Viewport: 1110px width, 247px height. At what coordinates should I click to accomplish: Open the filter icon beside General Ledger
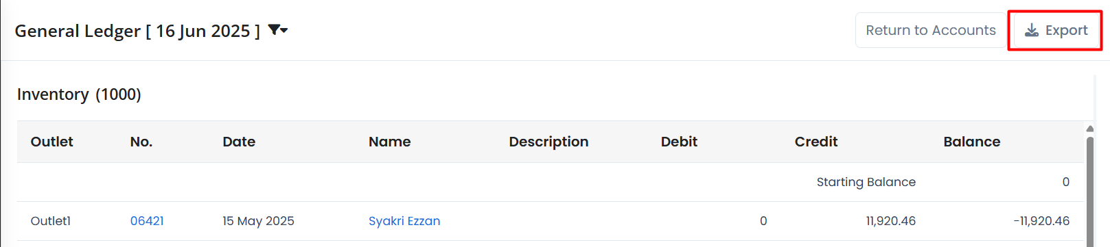click(275, 30)
